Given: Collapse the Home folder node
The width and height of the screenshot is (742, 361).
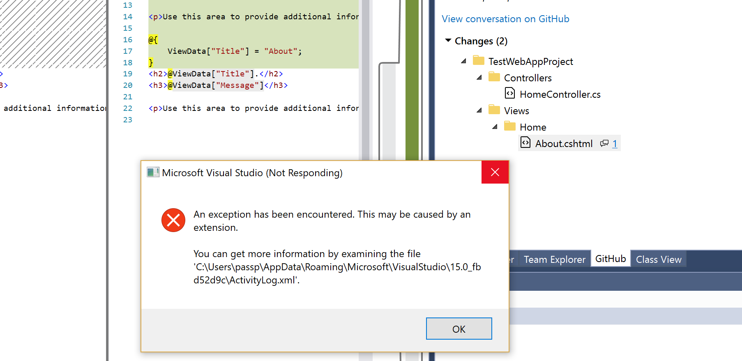Looking at the screenshot, I should (495, 127).
